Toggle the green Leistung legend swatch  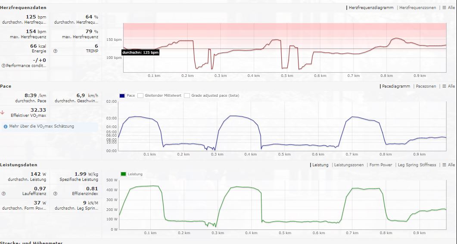click(123, 174)
